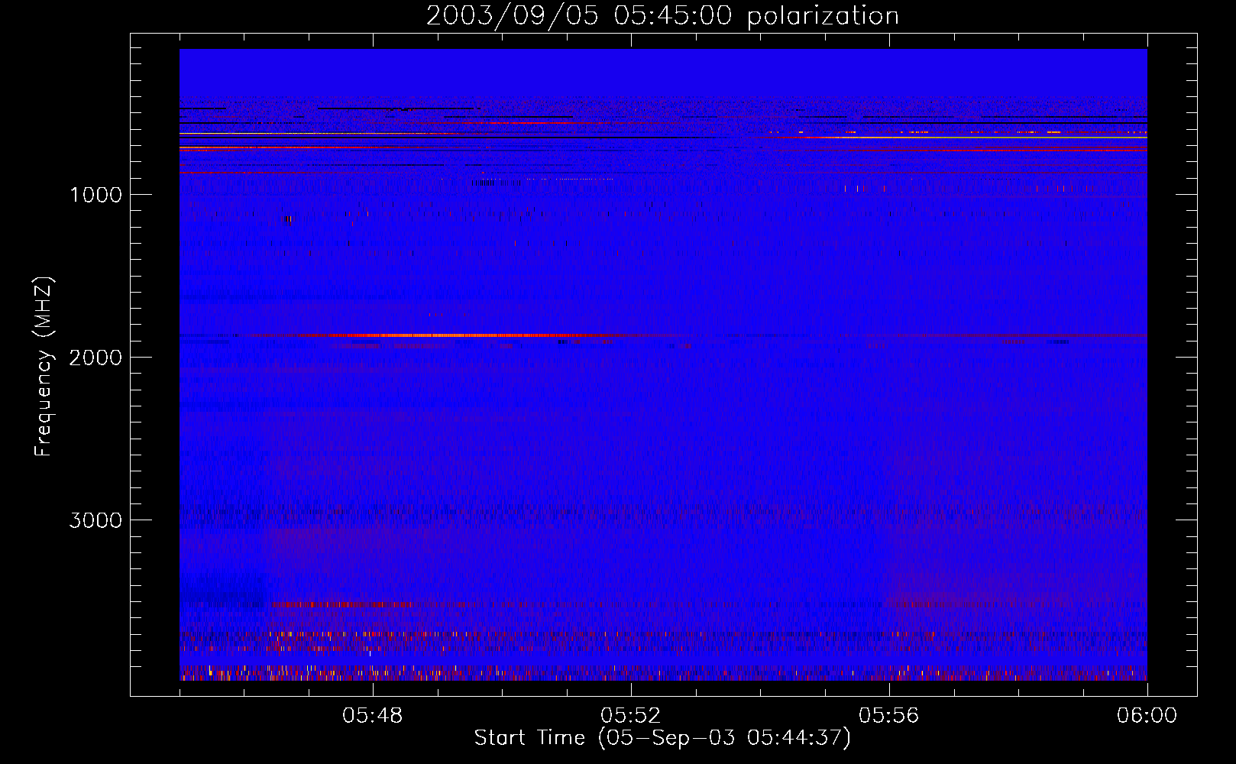1236x764 pixels.
Task: Click the 06:00 time tick label
Action: point(1147,716)
